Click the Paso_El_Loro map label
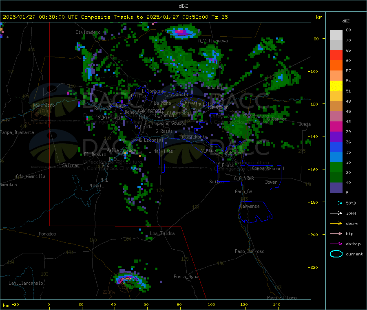The height and width of the screenshot is (310, 367). [x=282, y=298]
